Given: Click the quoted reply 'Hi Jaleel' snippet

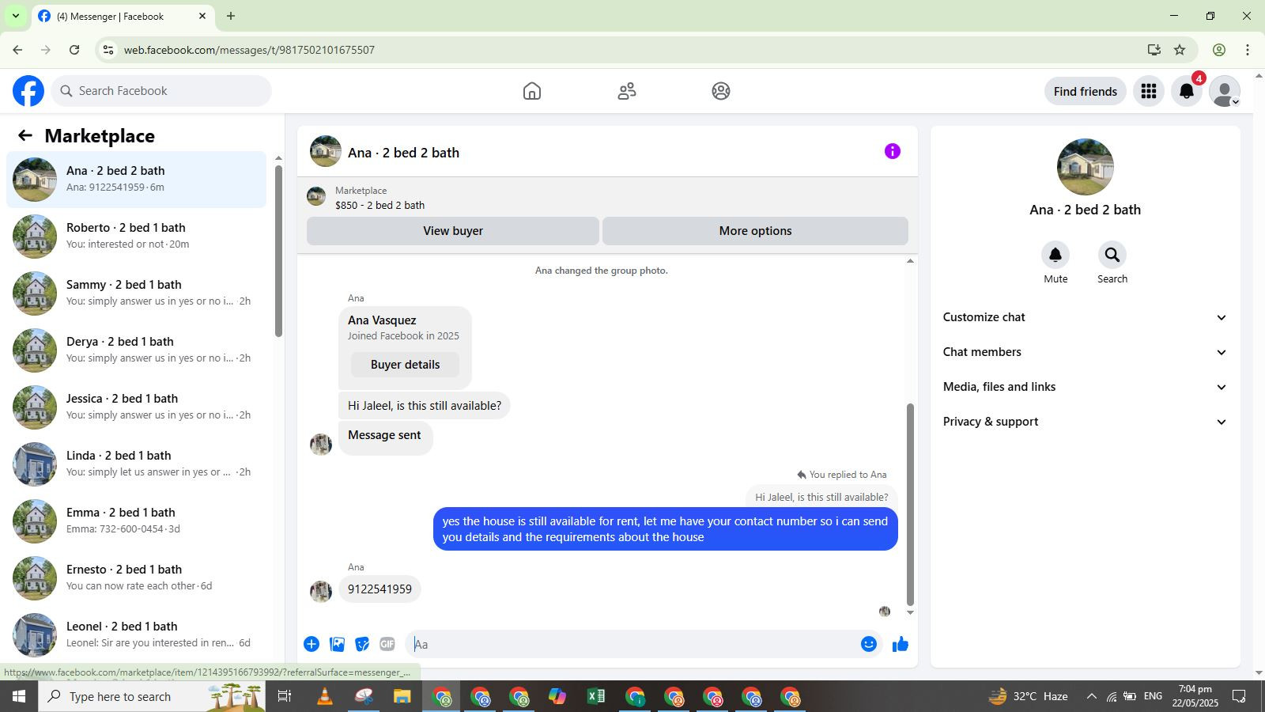Looking at the screenshot, I should pos(821,497).
